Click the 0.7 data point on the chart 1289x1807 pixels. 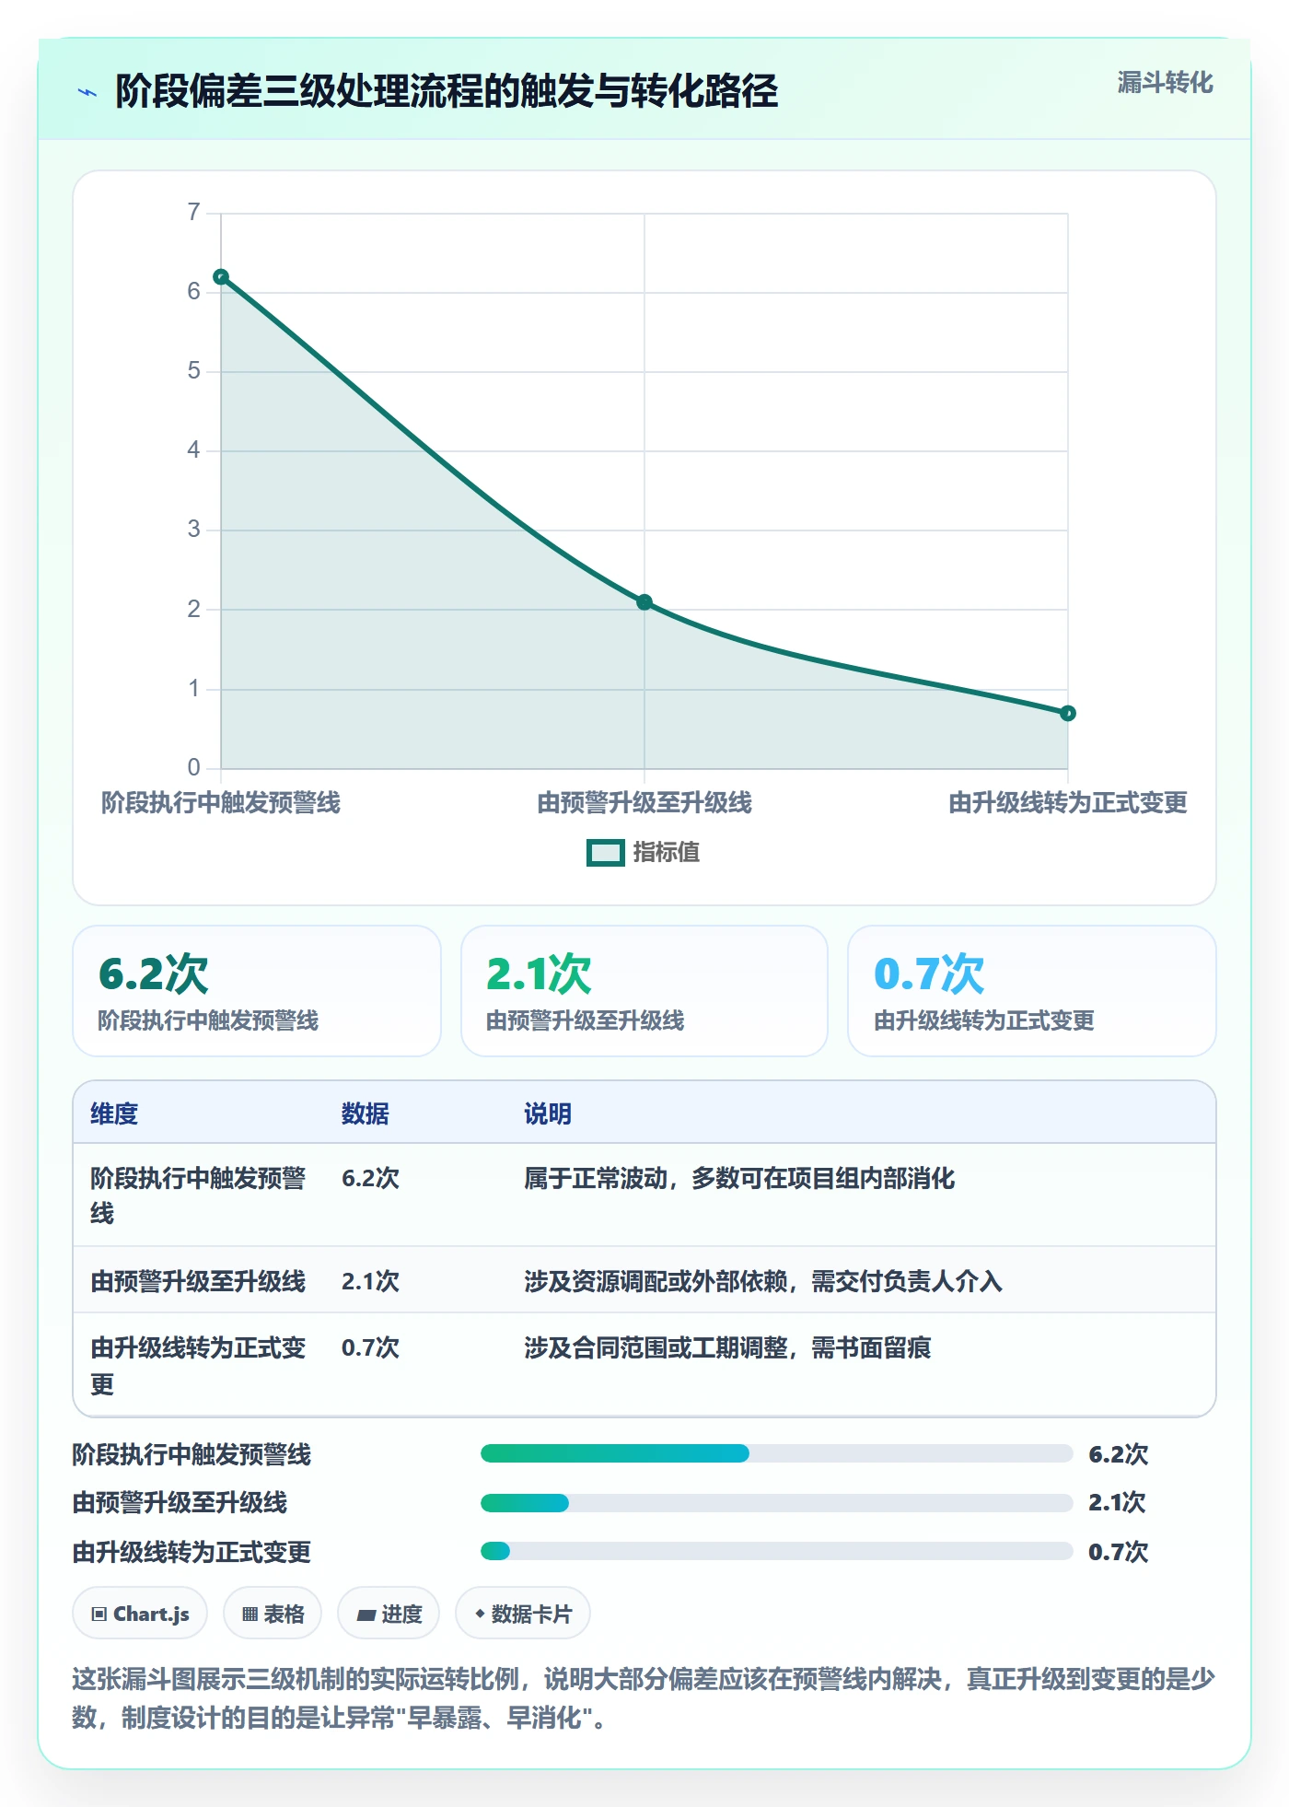coord(1068,714)
